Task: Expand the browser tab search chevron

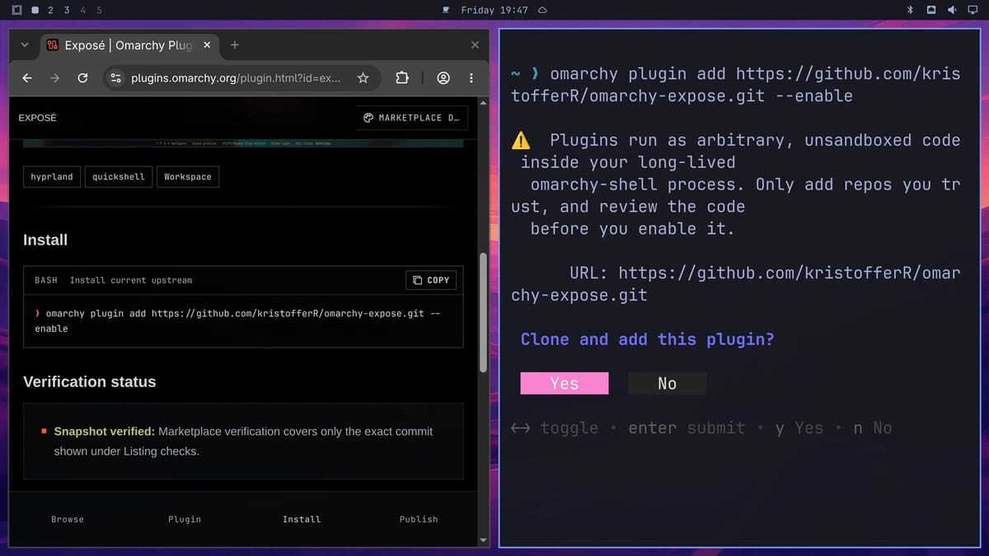Action: (24, 45)
